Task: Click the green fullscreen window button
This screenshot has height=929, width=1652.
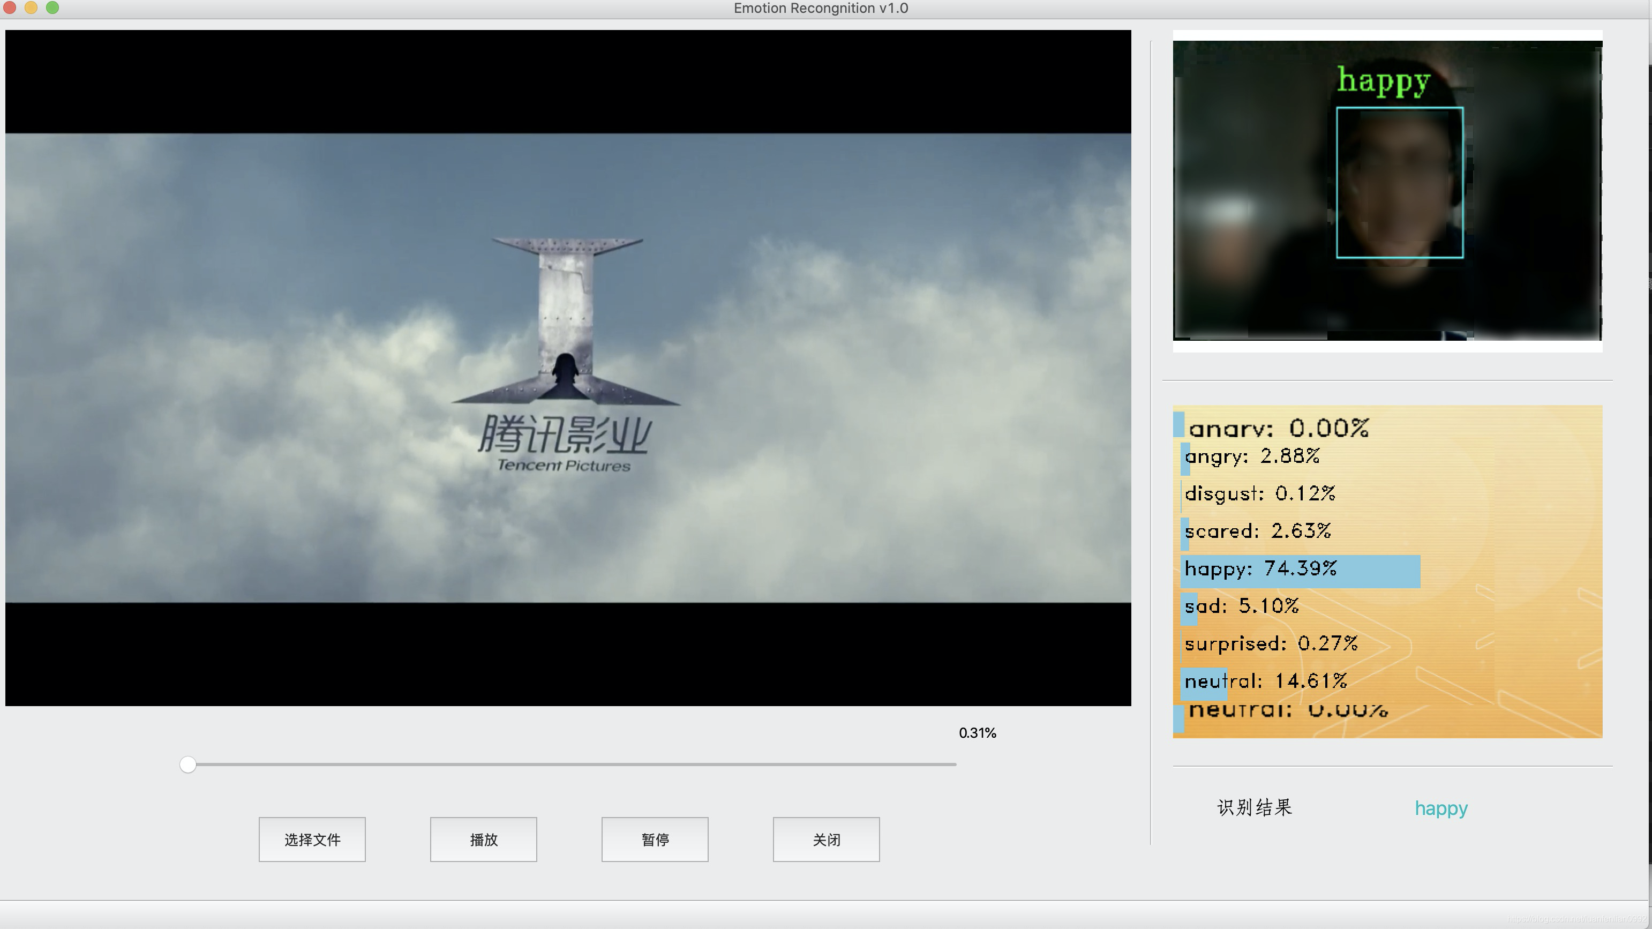Action: pos(52,8)
